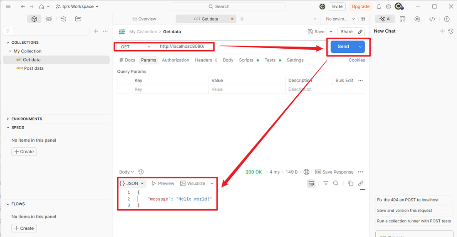Viewport: 457px width, 237px height.
Task: Expand the ENVIRONMENTS section
Action: click(8, 119)
